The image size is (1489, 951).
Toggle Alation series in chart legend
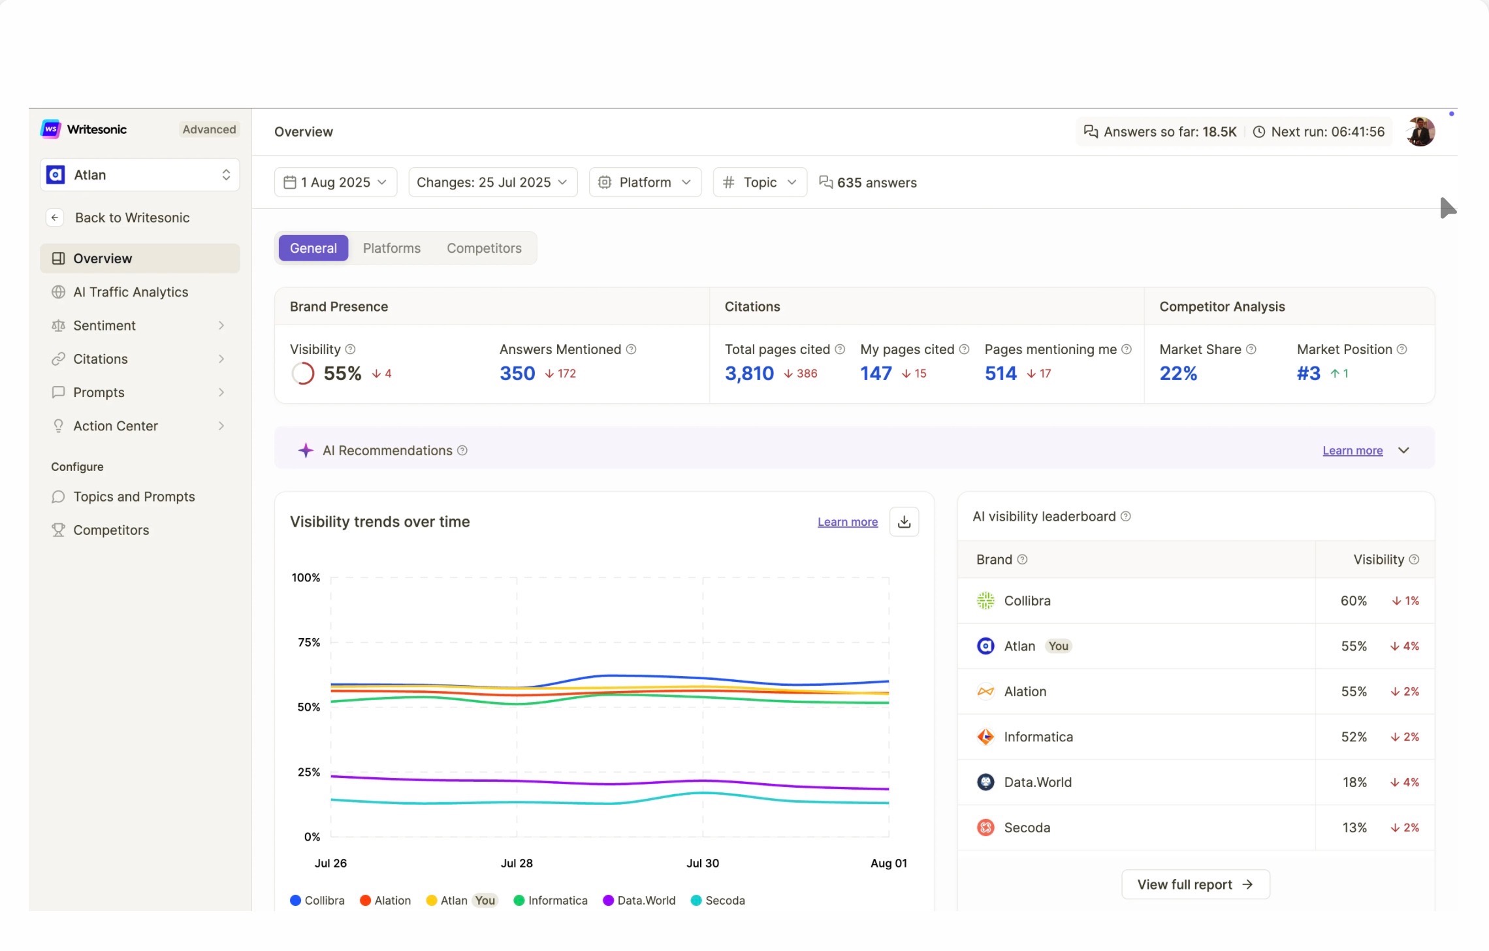(385, 901)
